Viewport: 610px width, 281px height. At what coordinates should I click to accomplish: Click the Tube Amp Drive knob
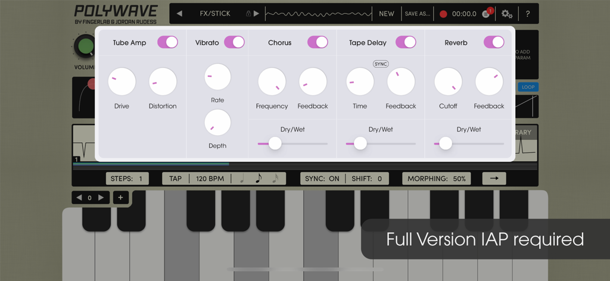[122, 82]
